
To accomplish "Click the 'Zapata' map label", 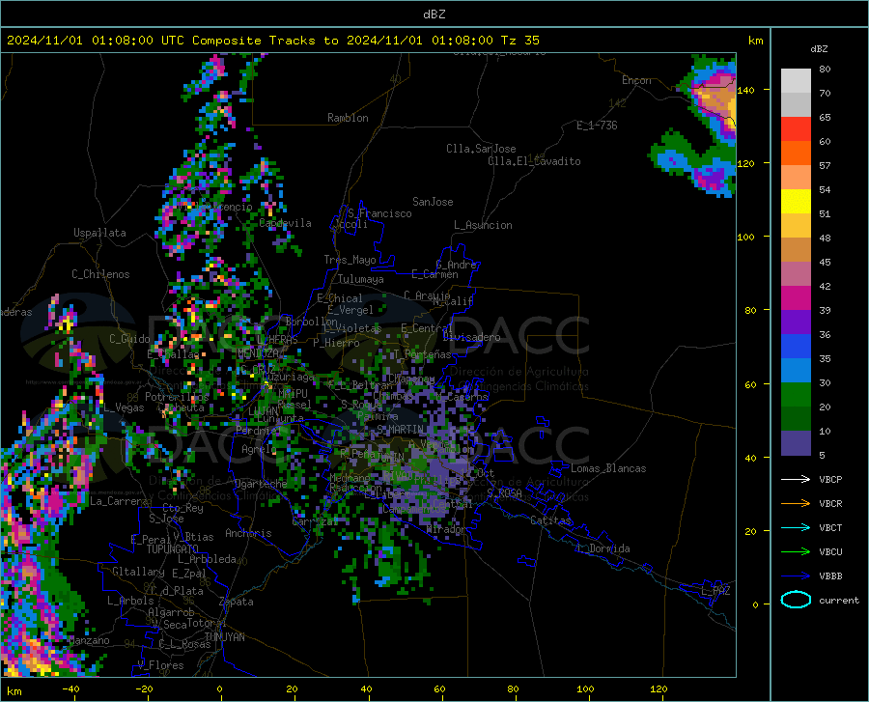I will pos(237,602).
